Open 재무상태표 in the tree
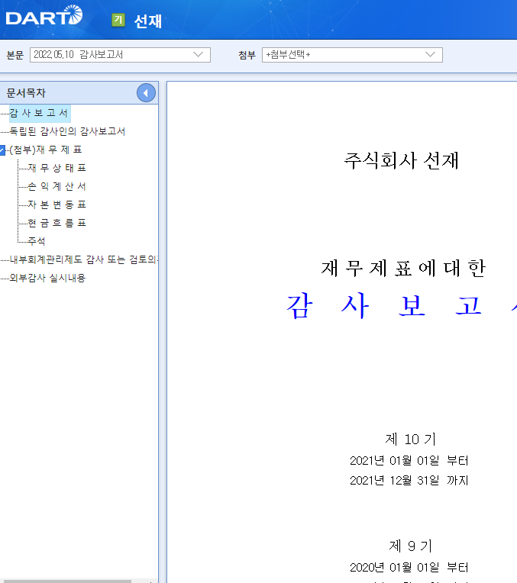Screen dimensions: 517x583 [57, 168]
